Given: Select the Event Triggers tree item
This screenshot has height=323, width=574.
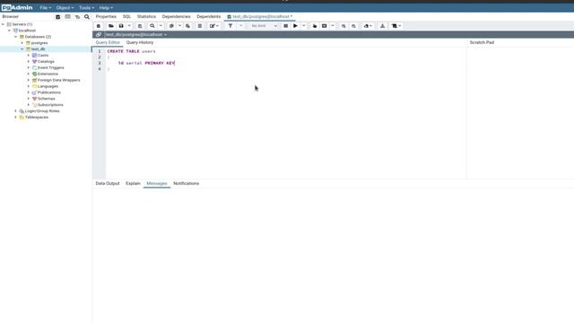Looking at the screenshot, I should 50,68.
